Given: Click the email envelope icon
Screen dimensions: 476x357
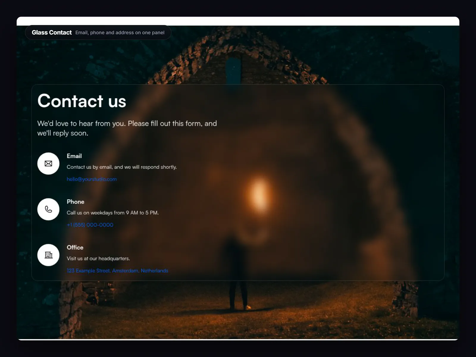Looking at the screenshot, I should [48, 164].
